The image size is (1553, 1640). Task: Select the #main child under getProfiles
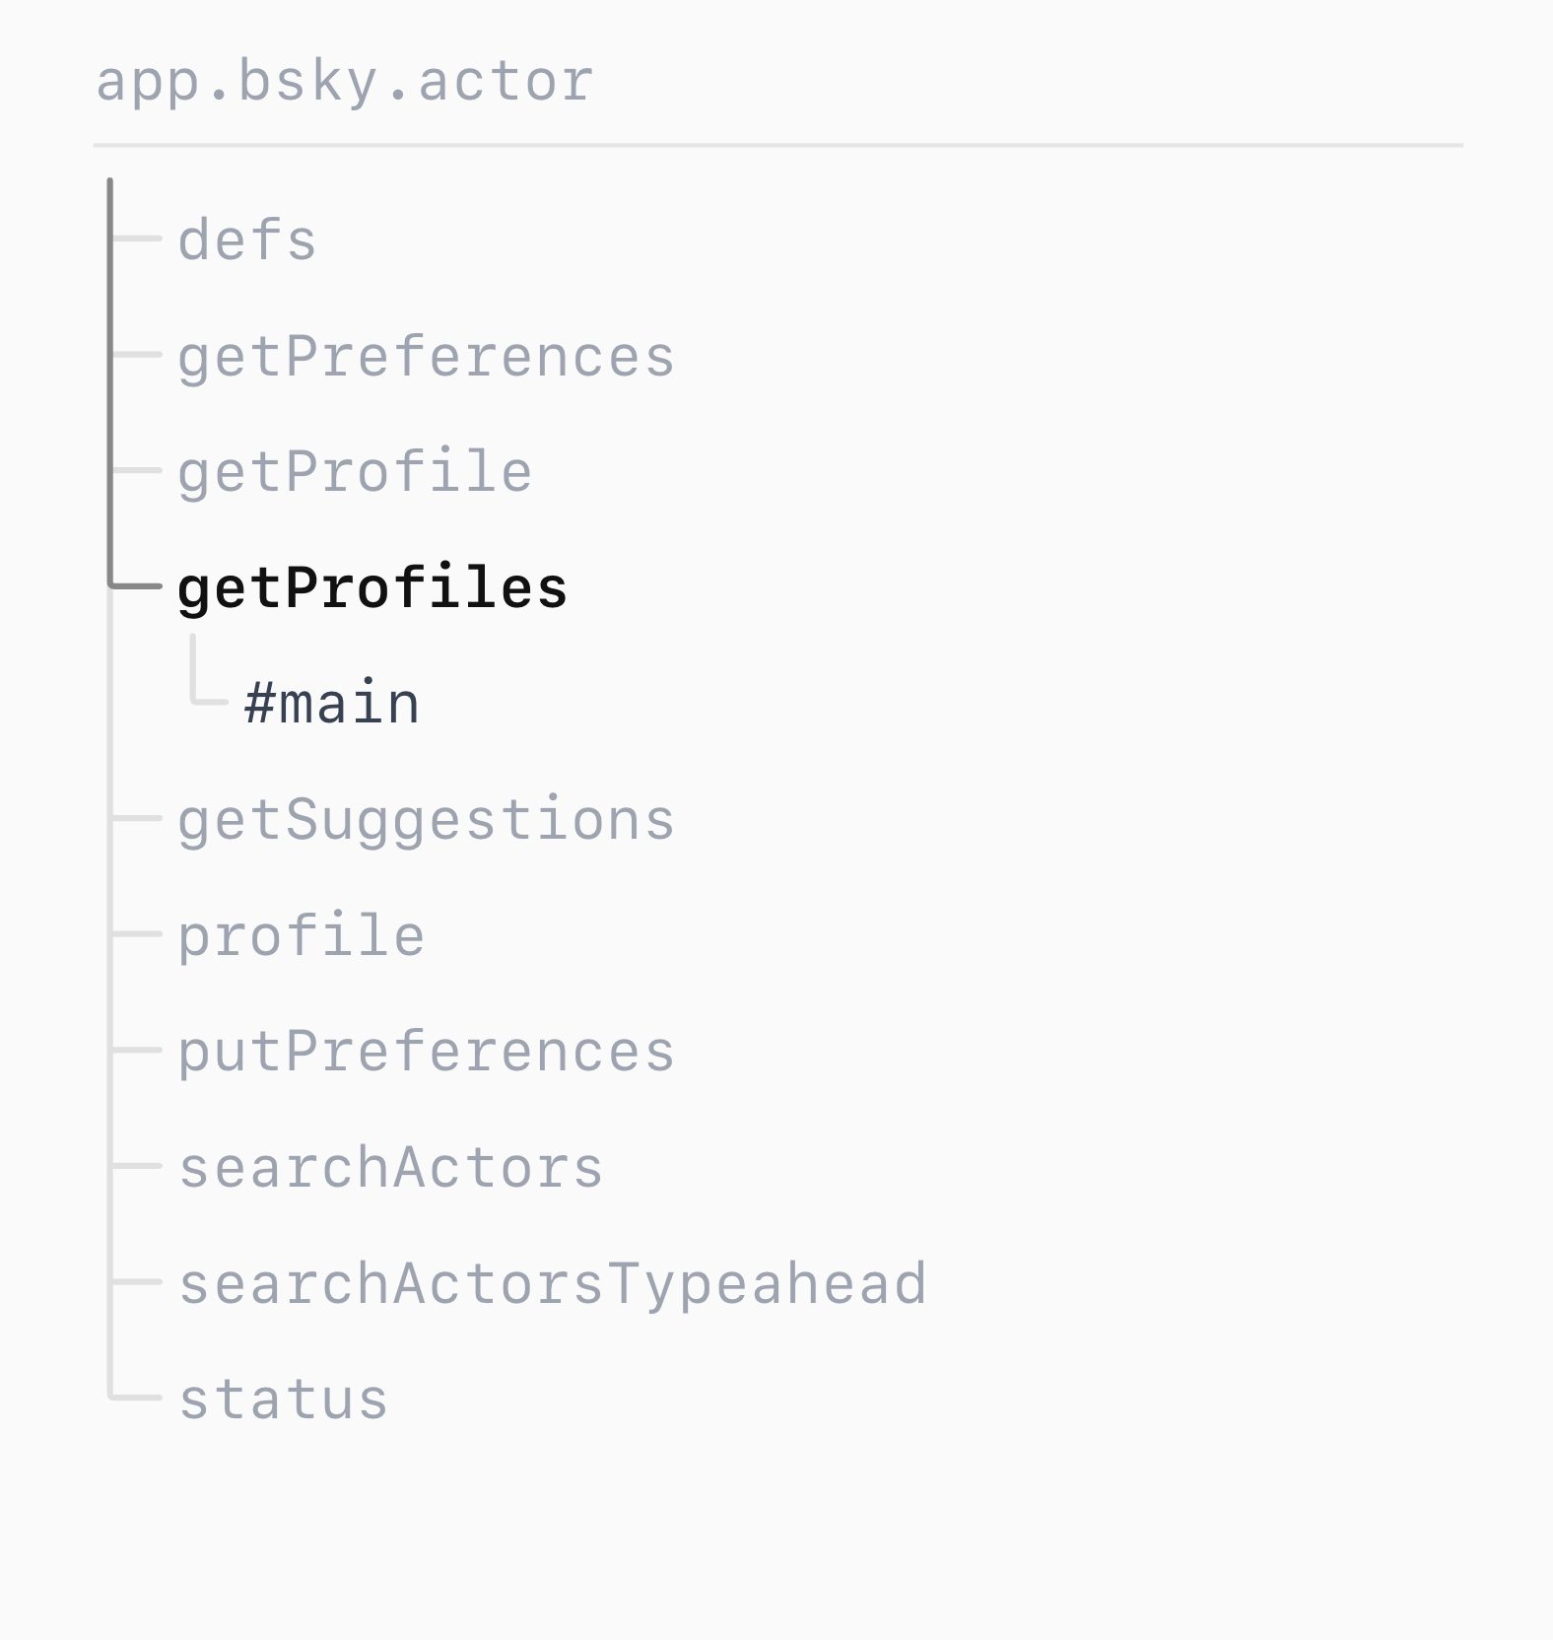tap(332, 704)
